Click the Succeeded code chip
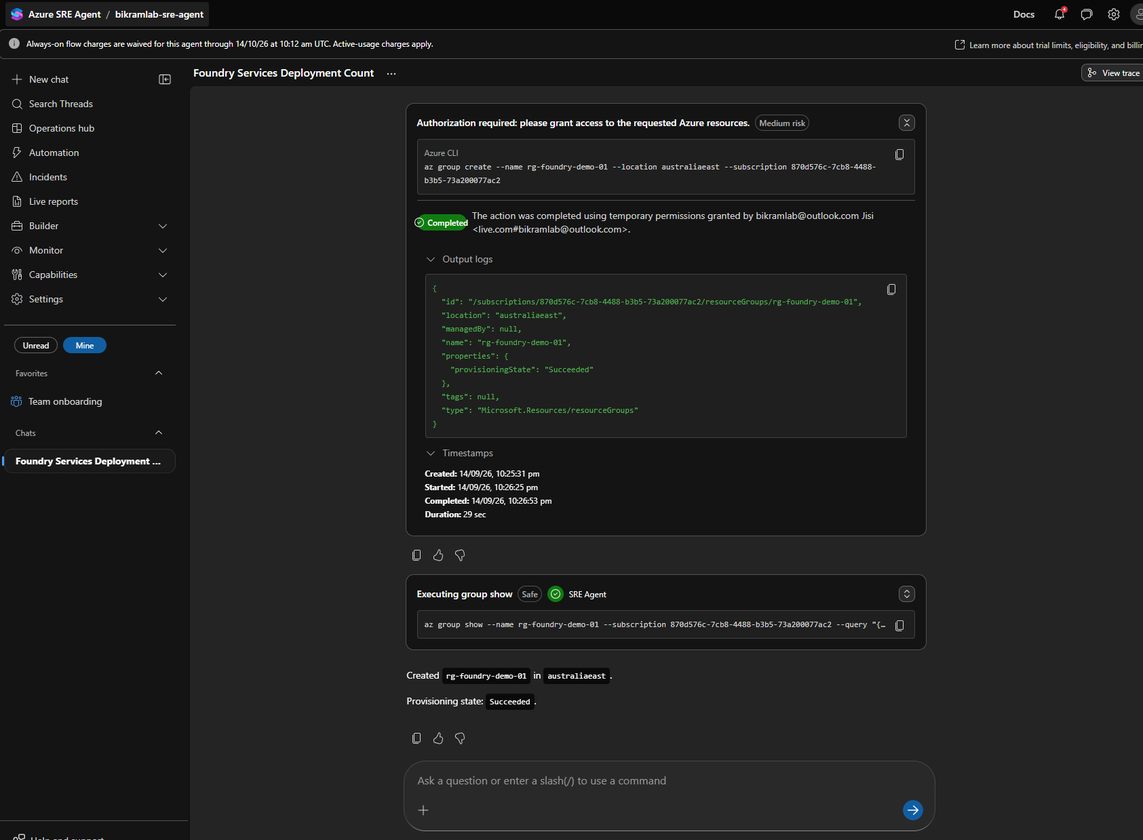 (x=510, y=702)
